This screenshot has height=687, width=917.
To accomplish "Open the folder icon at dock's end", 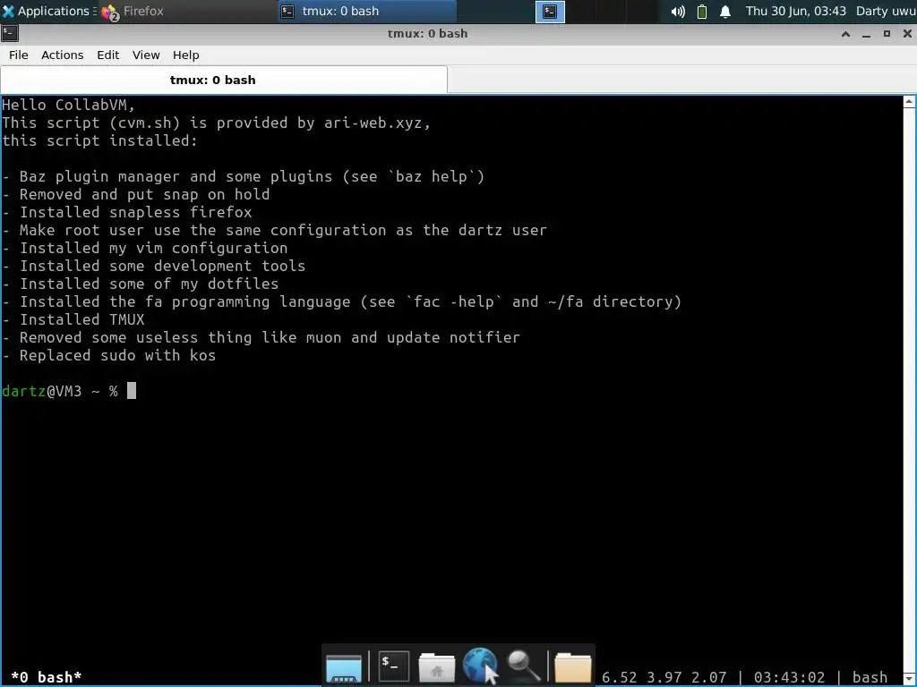I will (x=572, y=667).
